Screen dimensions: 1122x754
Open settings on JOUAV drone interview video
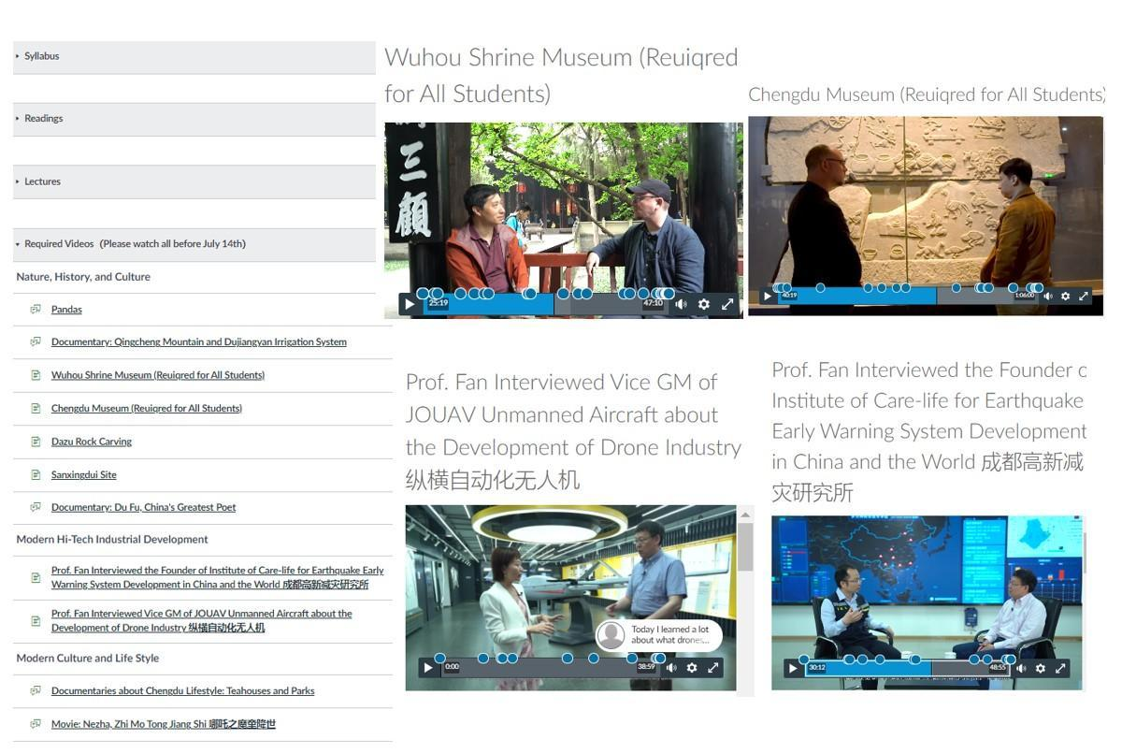click(x=692, y=668)
